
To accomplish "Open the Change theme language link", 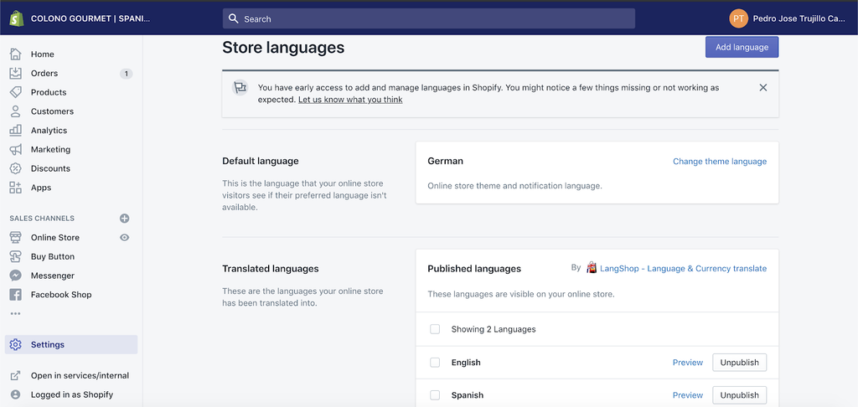I will [719, 162].
